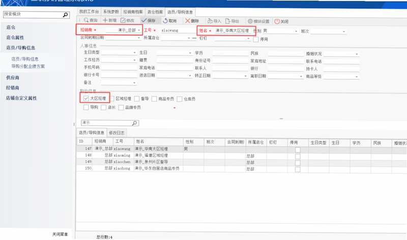Switch to 我的工作台 tab
This screenshot has width=407, height=240.
[89, 12]
